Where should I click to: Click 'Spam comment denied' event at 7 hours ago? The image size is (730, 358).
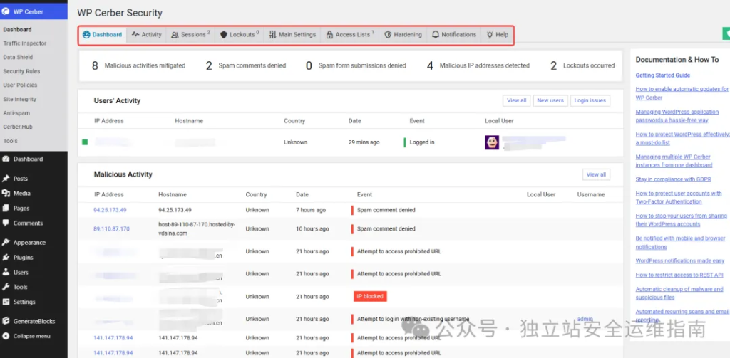tap(386, 210)
